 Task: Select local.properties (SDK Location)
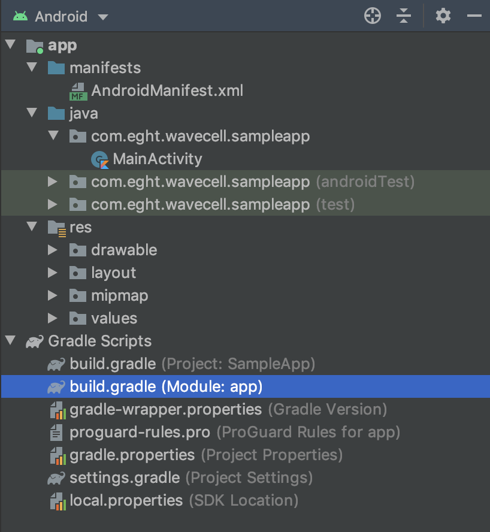tap(126, 500)
